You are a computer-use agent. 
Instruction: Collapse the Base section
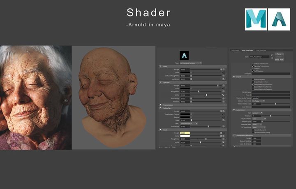point(160,67)
